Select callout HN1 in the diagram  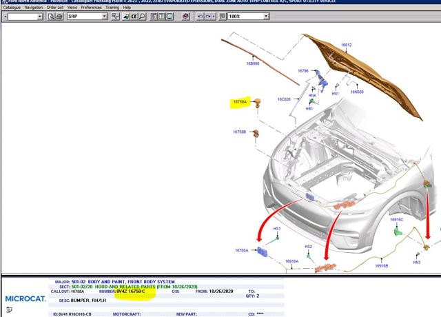(336, 94)
